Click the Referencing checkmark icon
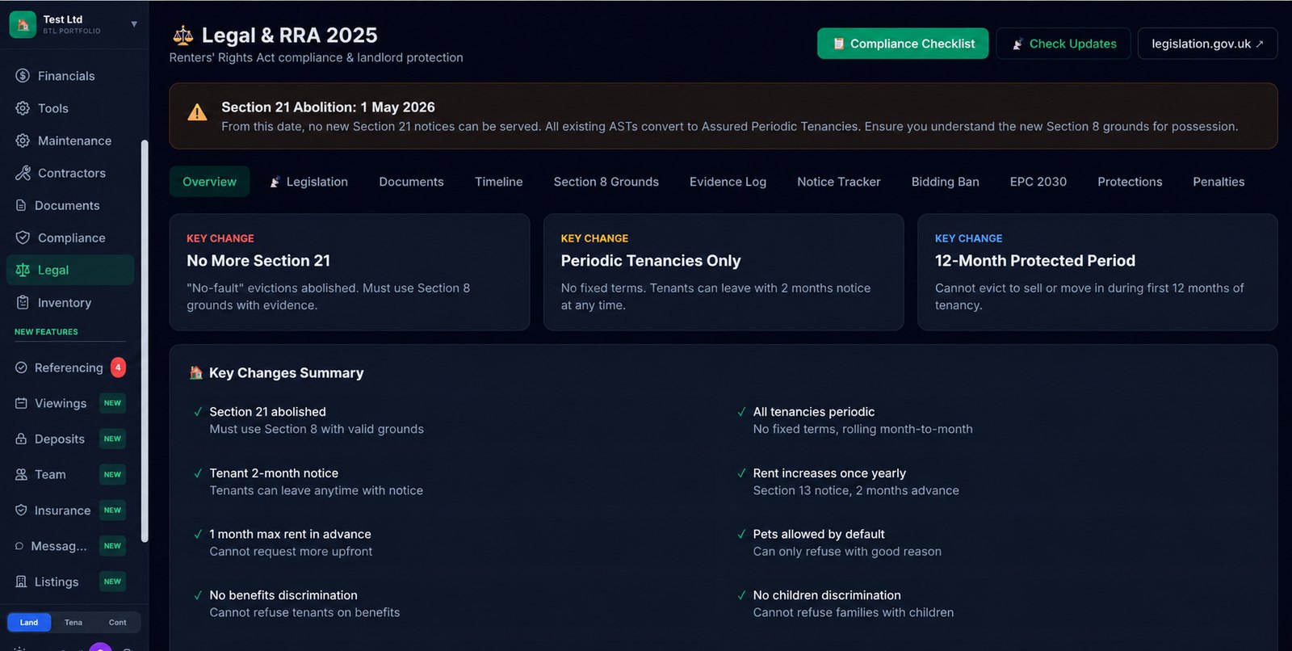The height and width of the screenshot is (651, 1292). tap(21, 367)
